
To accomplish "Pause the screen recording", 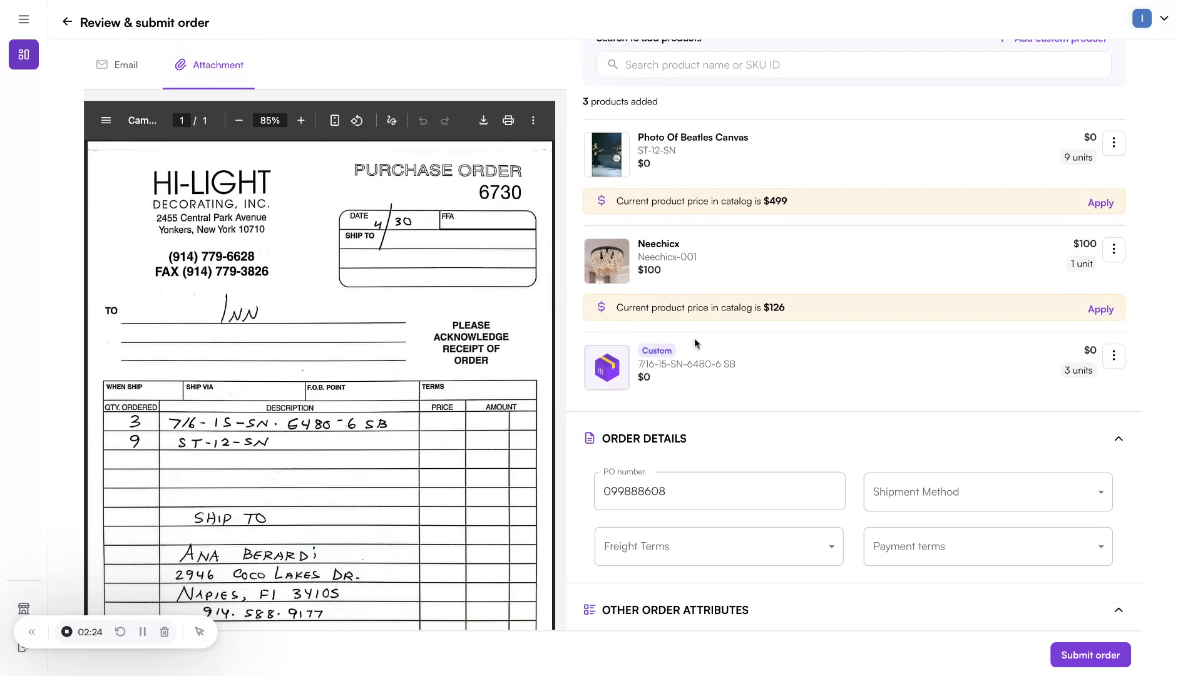I will 142,632.
